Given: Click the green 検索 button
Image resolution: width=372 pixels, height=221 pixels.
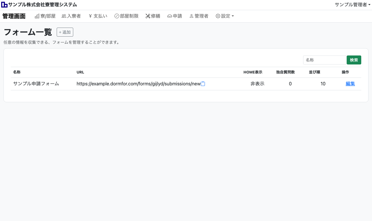Looking at the screenshot, I should 354,60.
